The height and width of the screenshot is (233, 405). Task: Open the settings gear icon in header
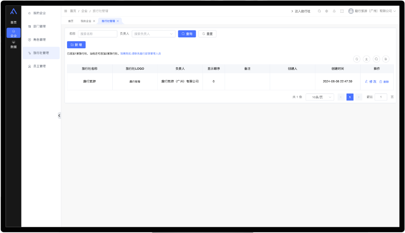[x=327, y=11]
